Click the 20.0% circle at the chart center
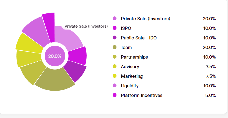The height and width of the screenshot is (118, 228). [55, 56]
